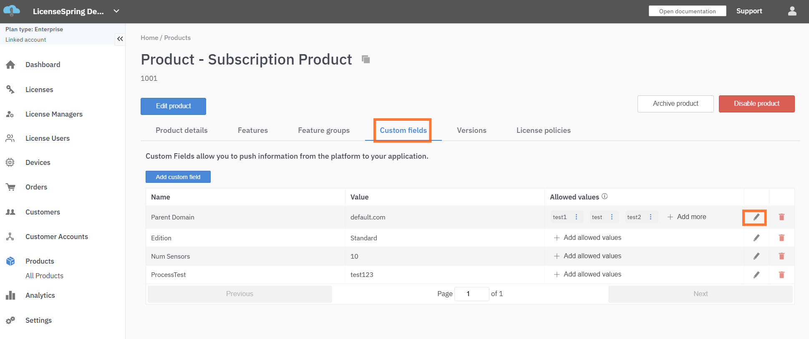Switch to the Features tab

click(x=252, y=130)
